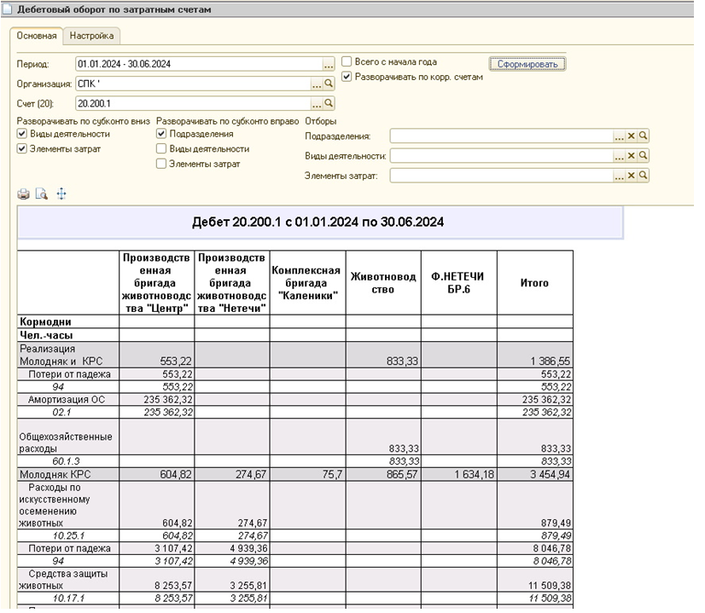Open Виды деятельности filter ellipsis button
This screenshot has width=705, height=613.
[620, 156]
